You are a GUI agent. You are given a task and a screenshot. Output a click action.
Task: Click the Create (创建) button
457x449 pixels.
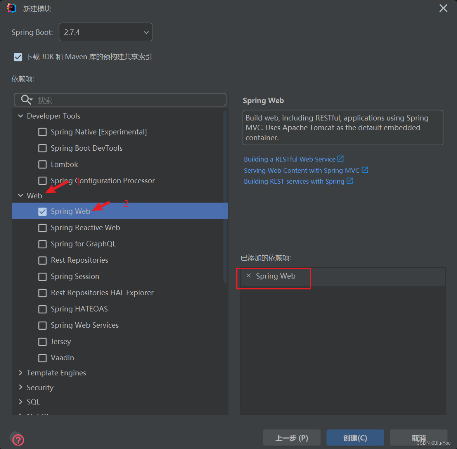click(355, 437)
